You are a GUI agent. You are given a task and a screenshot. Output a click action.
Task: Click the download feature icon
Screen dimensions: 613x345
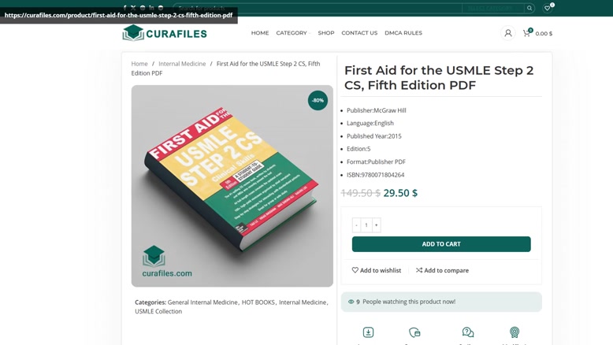coord(368,332)
